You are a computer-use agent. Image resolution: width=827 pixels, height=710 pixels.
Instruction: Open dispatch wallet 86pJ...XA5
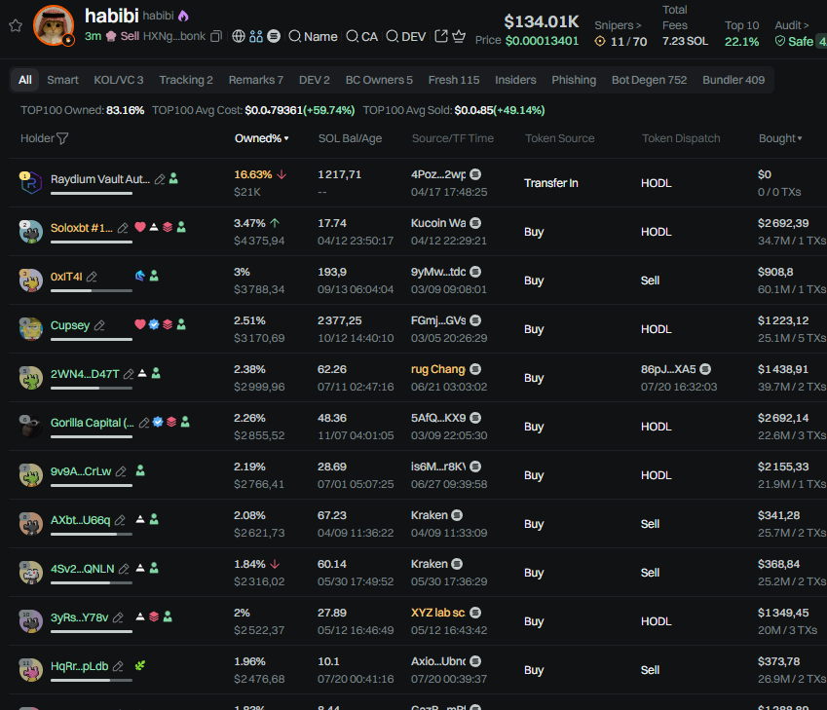668,369
